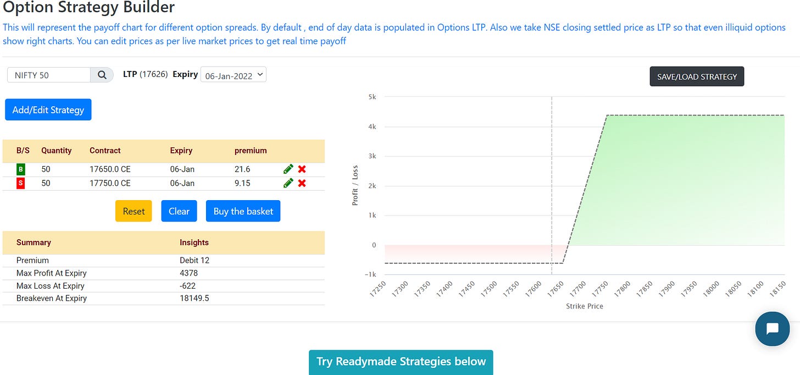Click the -1k label on profit axis
Viewport: 800px width, 375px height.
coord(370,275)
